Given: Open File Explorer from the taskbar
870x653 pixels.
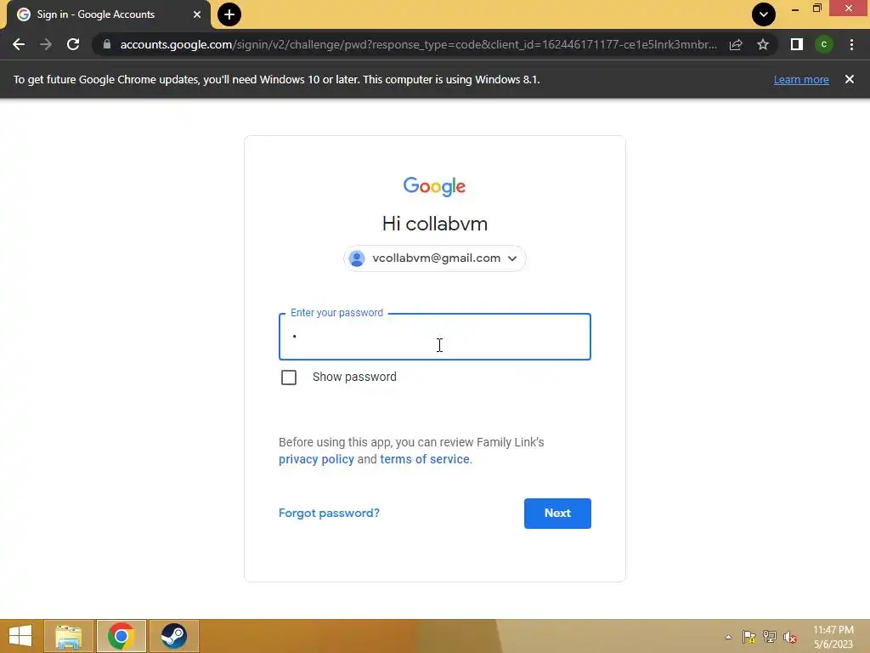Looking at the screenshot, I should (x=69, y=636).
